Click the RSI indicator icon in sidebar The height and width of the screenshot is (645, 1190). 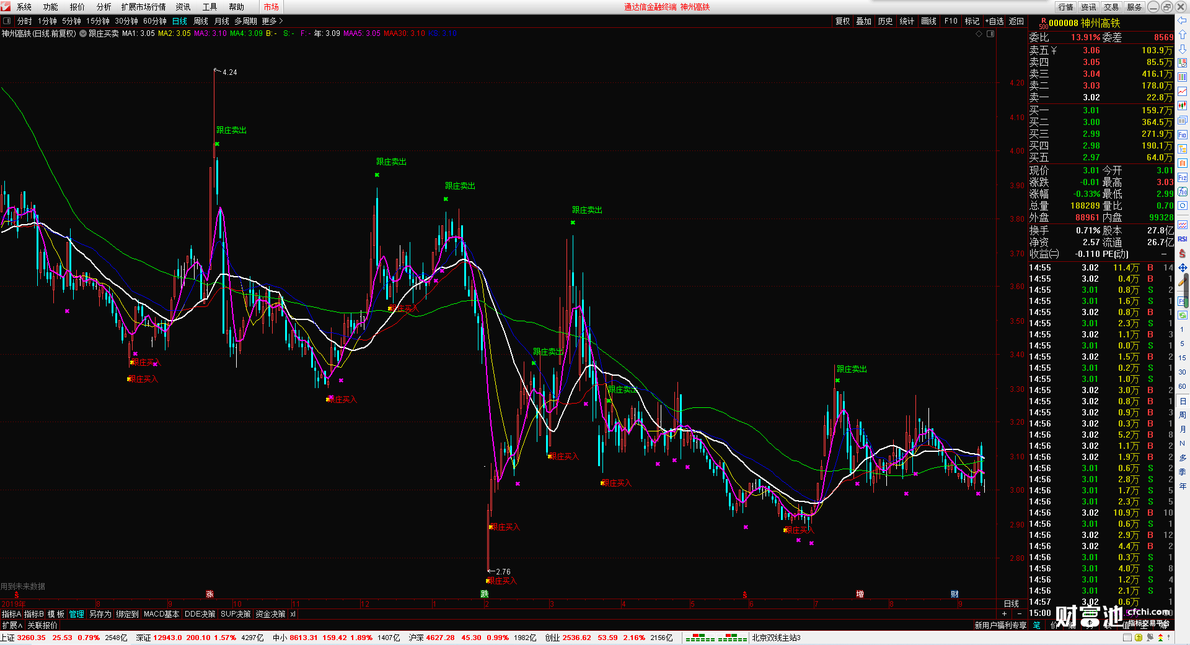(1183, 239)
